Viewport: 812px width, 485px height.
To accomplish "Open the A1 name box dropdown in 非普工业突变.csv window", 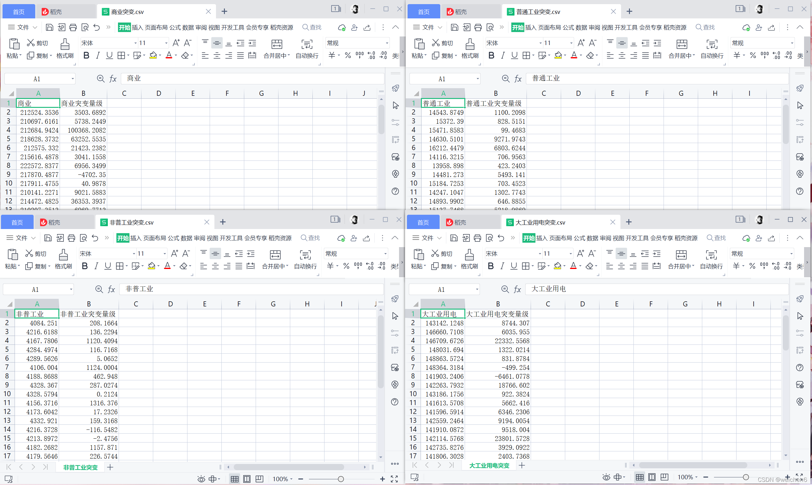I will (x=71, y=290).
